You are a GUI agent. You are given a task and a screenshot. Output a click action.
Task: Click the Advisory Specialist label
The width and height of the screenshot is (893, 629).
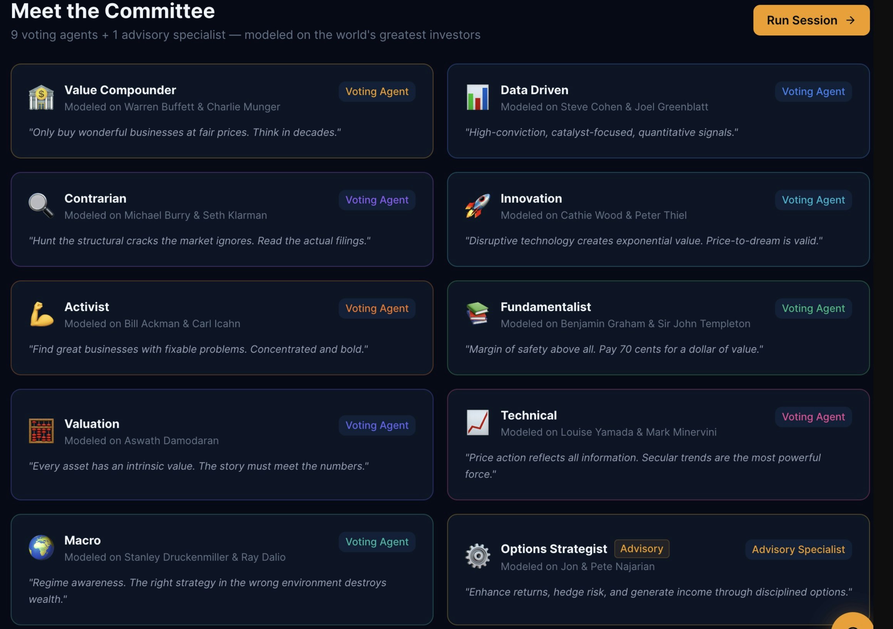[798, 549]
